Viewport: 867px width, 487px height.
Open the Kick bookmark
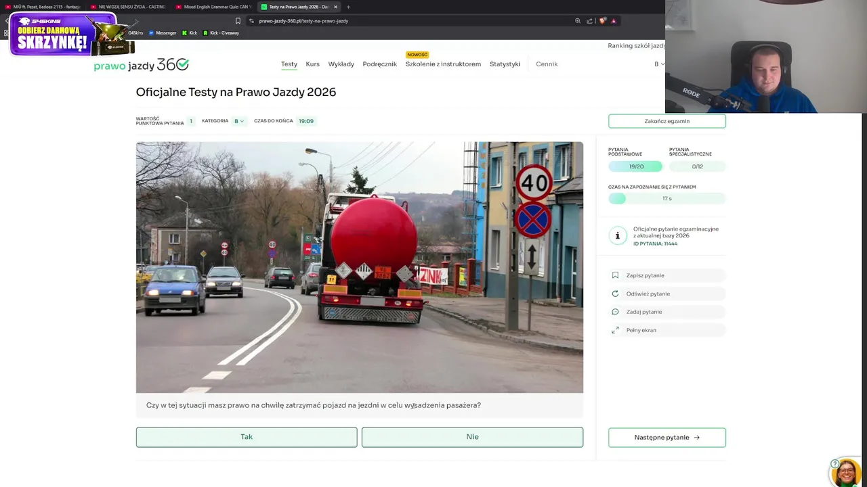[190, 32]
